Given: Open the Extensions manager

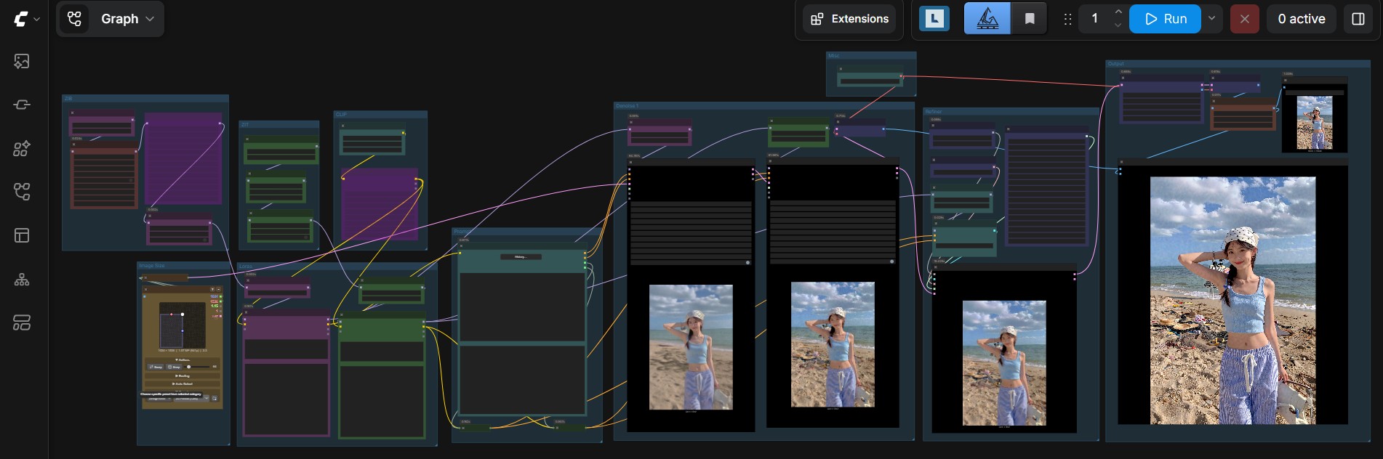Looking at the screenshot, I should [x=849, y=19].
